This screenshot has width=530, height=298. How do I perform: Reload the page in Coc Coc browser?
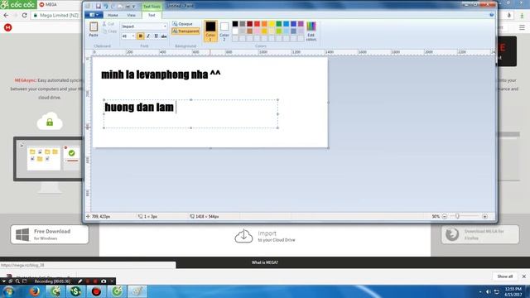[24, 15]
